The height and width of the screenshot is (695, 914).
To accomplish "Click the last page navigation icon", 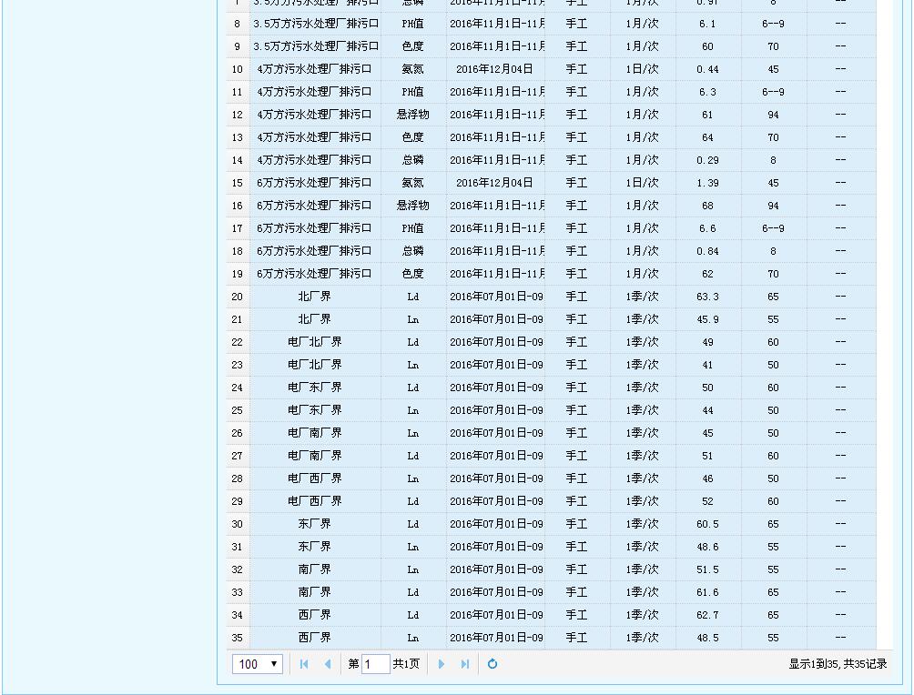I will click(465, 664).
